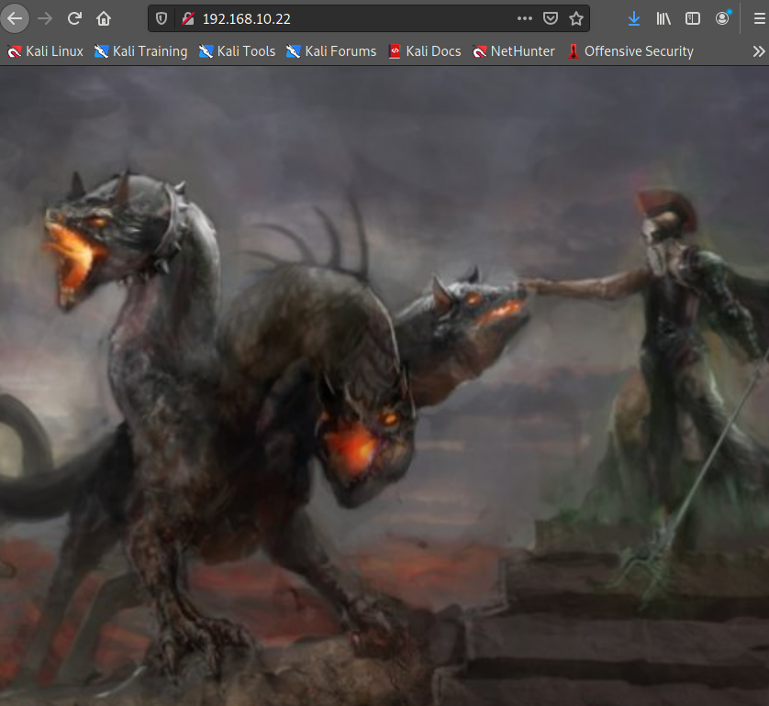Viewport: 769px width, 706px height.
Task: Open the Firefox hamburger menu
Action: (759, 18)
